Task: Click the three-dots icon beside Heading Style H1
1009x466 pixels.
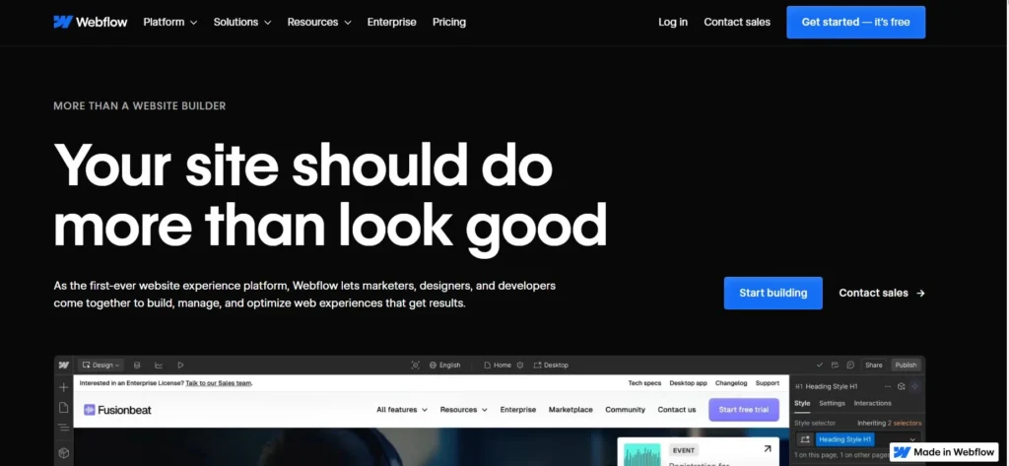Action: click(x=888, y=387)
